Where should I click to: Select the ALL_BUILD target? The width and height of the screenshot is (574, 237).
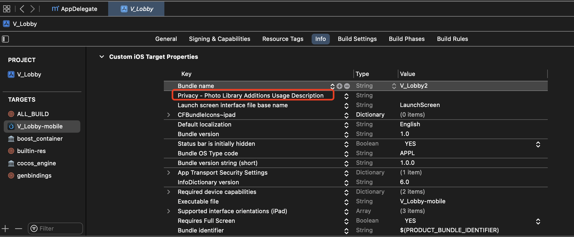click(x=33, y=114)
